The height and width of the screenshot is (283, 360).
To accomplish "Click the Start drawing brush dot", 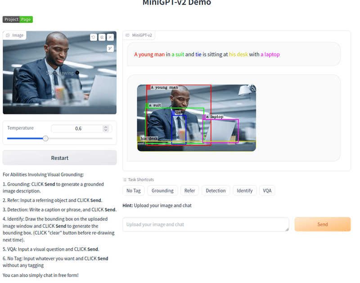I will 77,73.
